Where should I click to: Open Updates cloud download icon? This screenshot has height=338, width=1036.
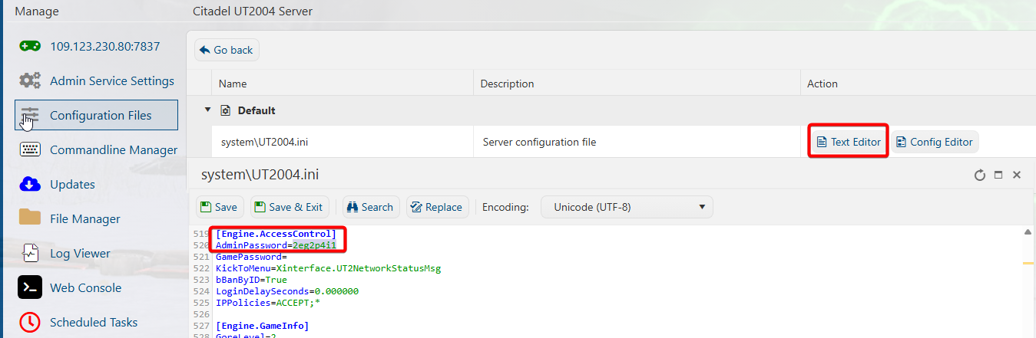[x=30, y=185]
